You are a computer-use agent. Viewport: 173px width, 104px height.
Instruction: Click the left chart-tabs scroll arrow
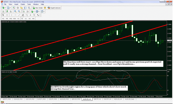click(169, 99)
